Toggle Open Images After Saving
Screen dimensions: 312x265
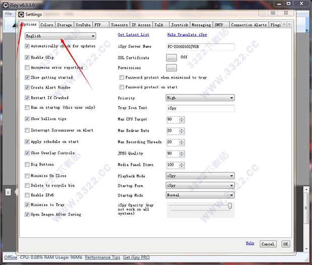click(27, 214)
